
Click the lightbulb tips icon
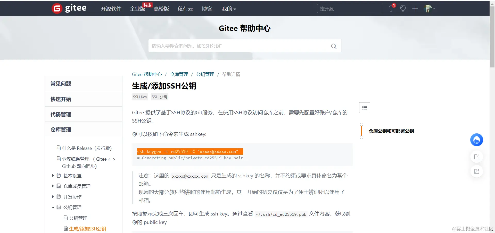pos(403,8)
